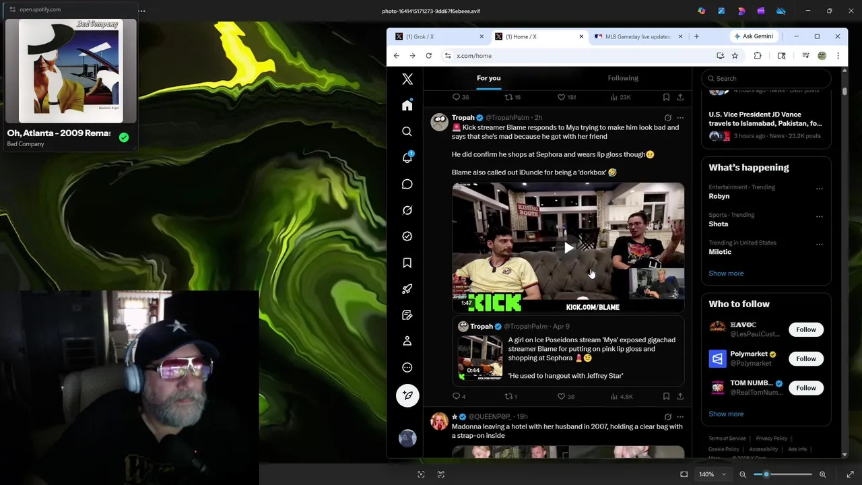The width and height of the screenshot is (862, 485).
Task: Open options menu on the Shota trend
Action: coord(819,217)
